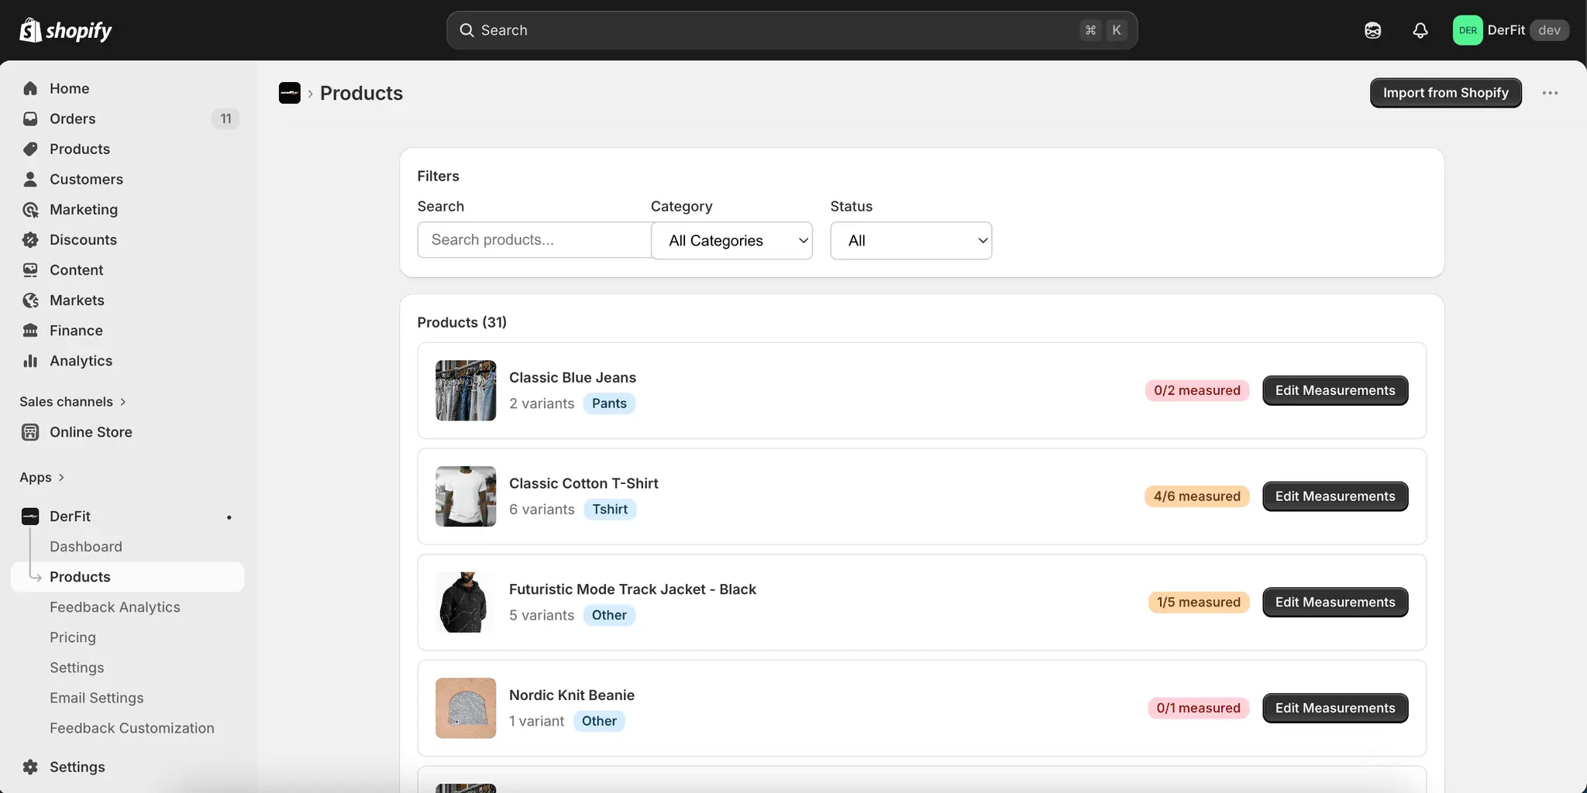This screenshot has width=1587, height=793.
Task: Click the Search products input field
Action: 534,240
